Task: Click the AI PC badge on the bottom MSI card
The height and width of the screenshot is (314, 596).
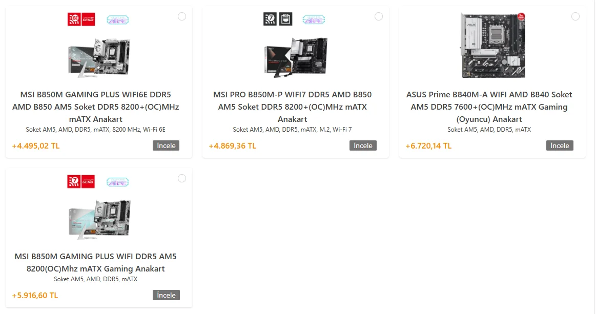Action: (x=117, y=182)
